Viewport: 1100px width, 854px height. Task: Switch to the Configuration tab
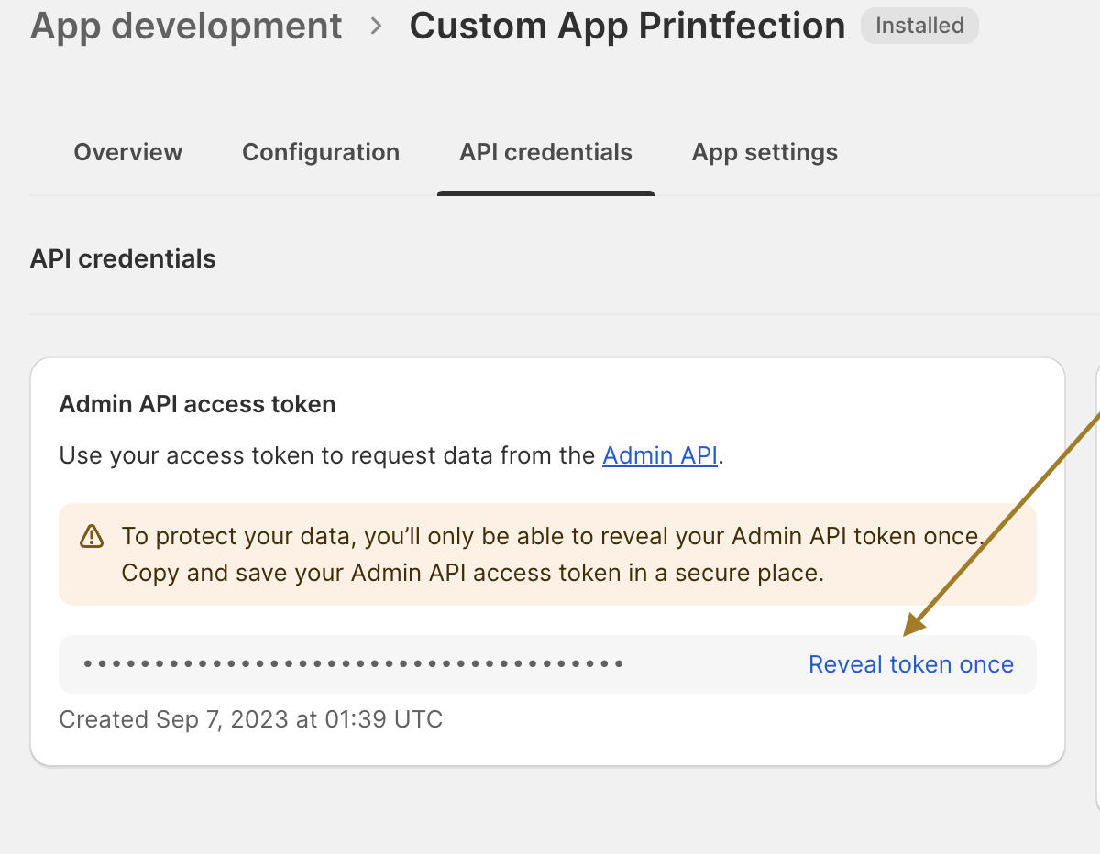click(321, 152)
